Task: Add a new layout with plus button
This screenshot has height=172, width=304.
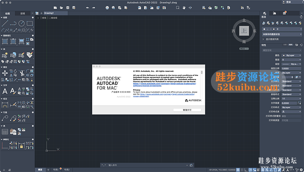Action: (48, 170)
